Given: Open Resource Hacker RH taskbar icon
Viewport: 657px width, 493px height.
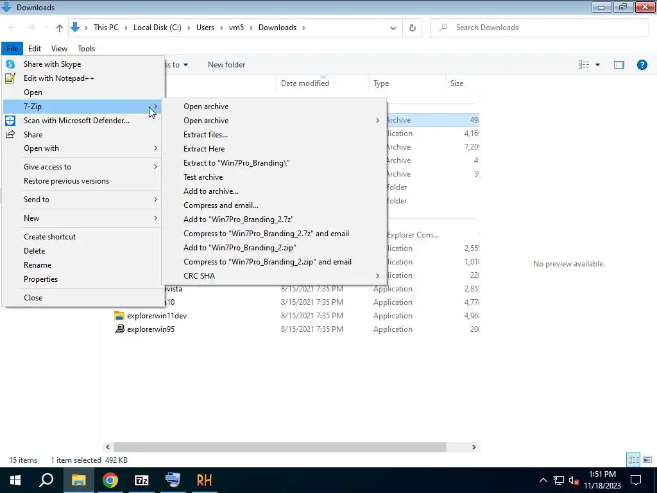Looking at the screenshot, I should click(x=204, y=480).
